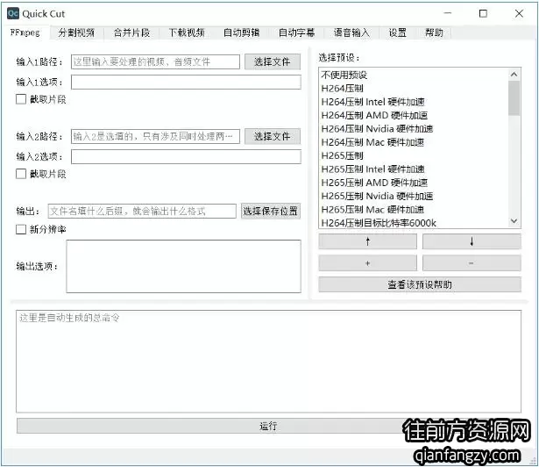Click 选择文件 button for input 2
539x467 pixels.
[273, 136]
